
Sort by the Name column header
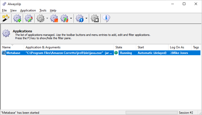pos(12,47)
